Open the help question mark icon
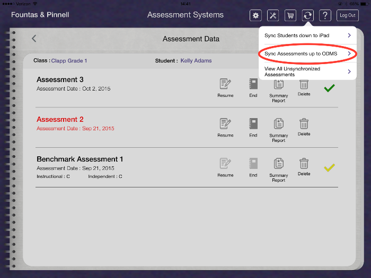The image size is (371, 278). [x=325, y=15]
